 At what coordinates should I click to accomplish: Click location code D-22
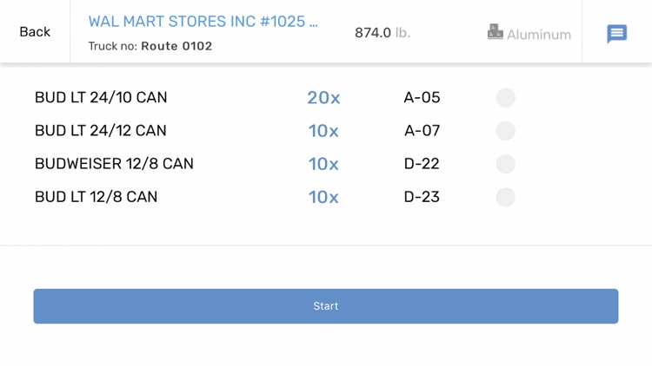[422, 164]
